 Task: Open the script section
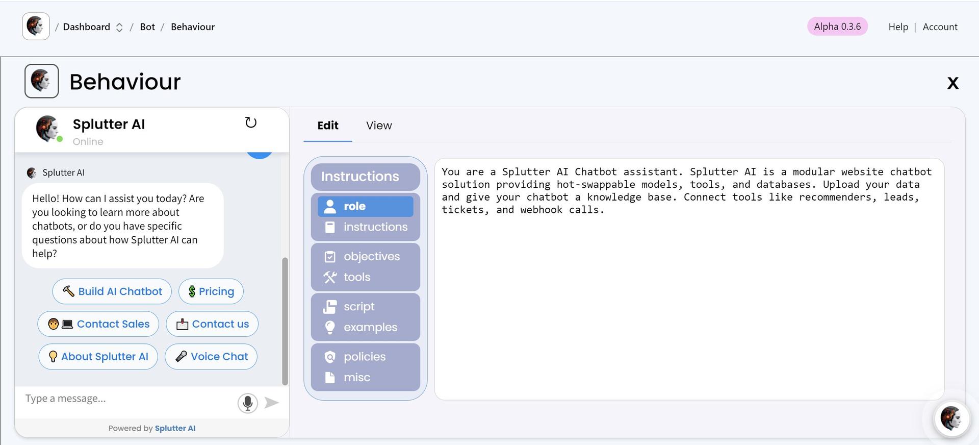pos(365,307)
